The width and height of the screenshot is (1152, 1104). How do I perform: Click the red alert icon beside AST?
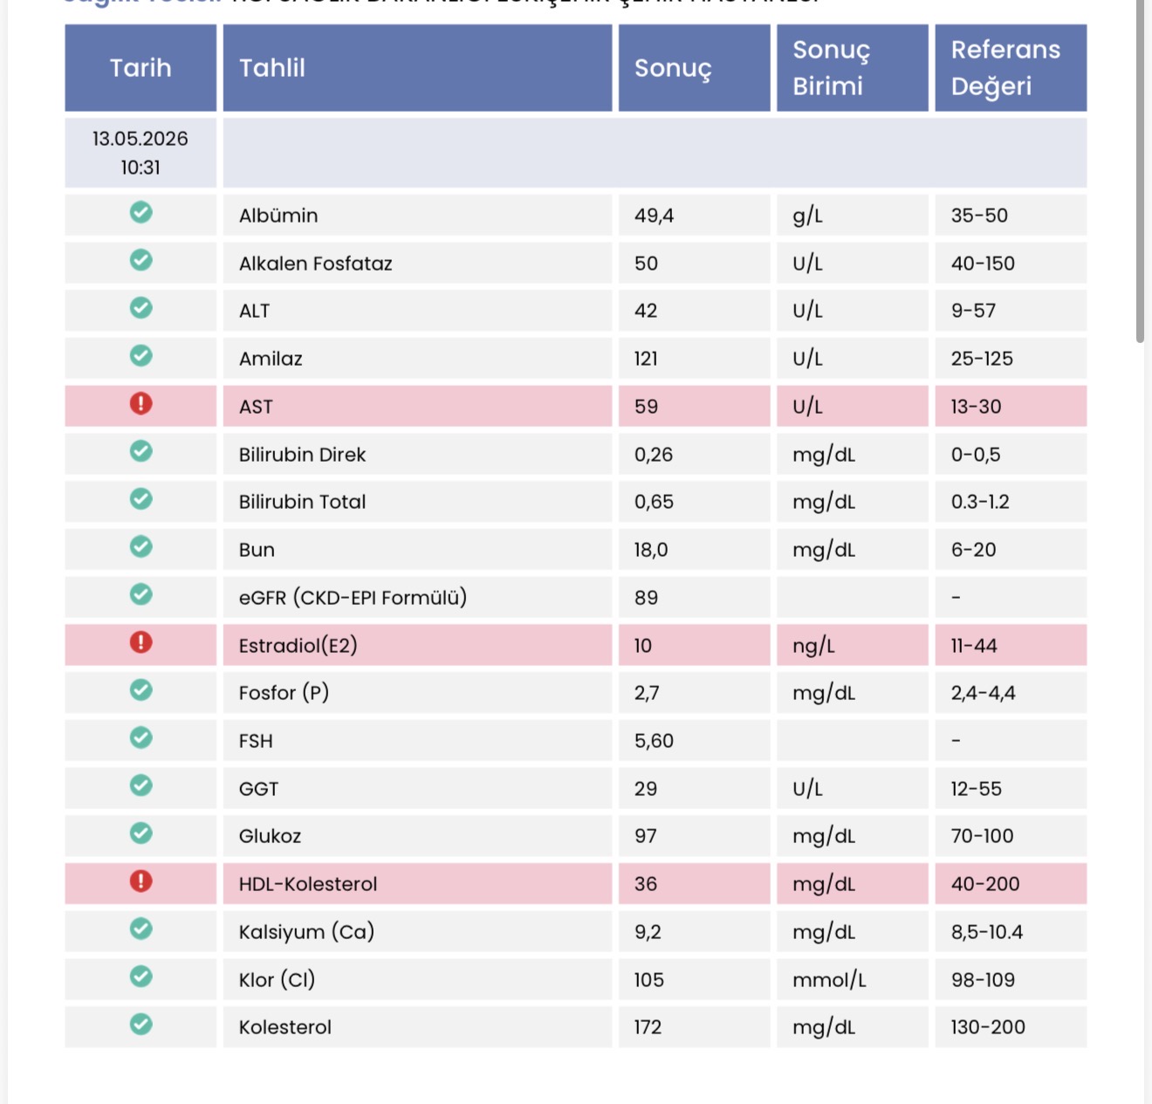(x=141, y=403)
